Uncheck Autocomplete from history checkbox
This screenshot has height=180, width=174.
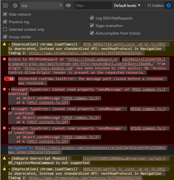point(92,33)
